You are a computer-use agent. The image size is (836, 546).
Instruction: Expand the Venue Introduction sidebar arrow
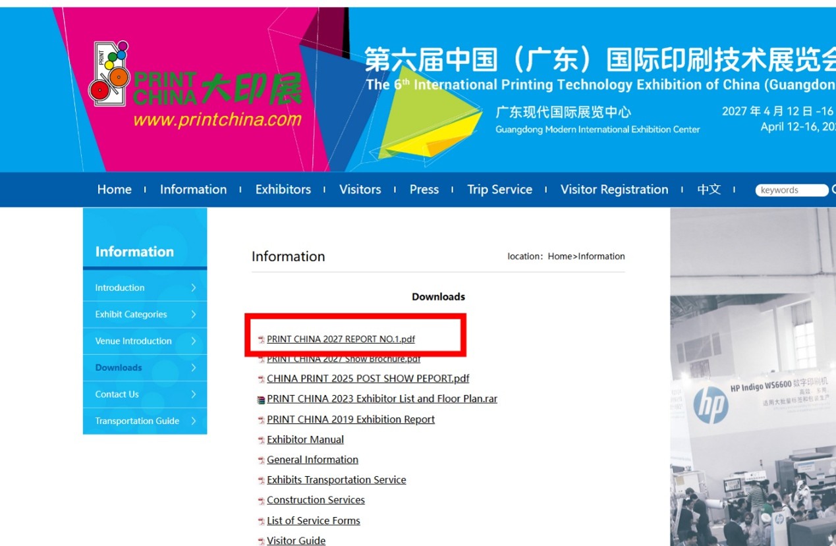tap(194, 341)
